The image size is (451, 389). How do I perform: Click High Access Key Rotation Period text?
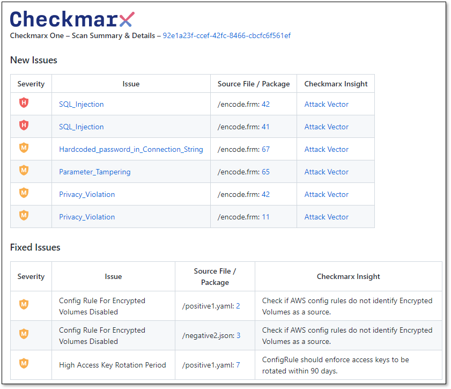tap(113, 365)
